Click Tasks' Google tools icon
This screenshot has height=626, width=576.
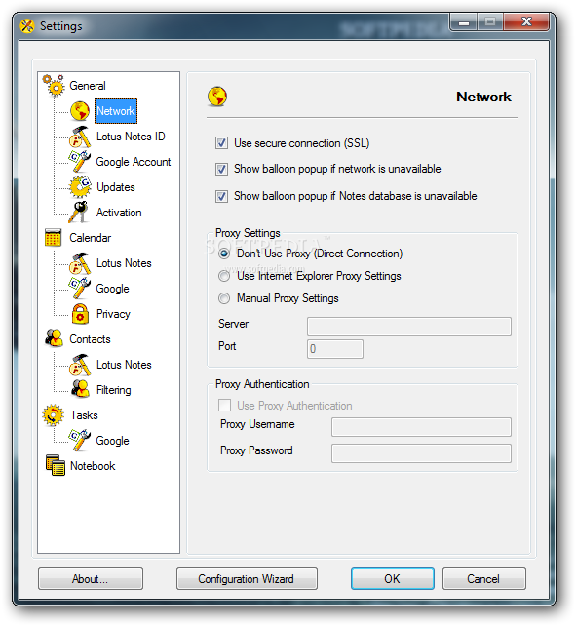click(79, 440)
